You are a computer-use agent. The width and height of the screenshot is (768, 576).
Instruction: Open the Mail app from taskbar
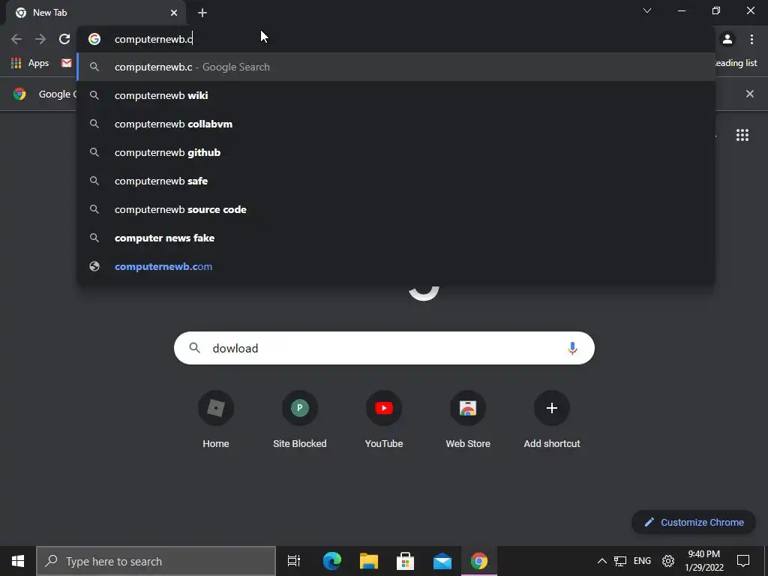point(442,561)
